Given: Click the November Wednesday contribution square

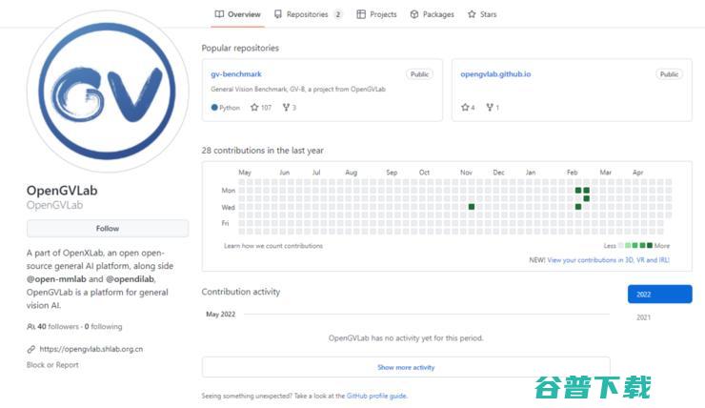Looking at the screenshot, I should [x=472, y=207].
